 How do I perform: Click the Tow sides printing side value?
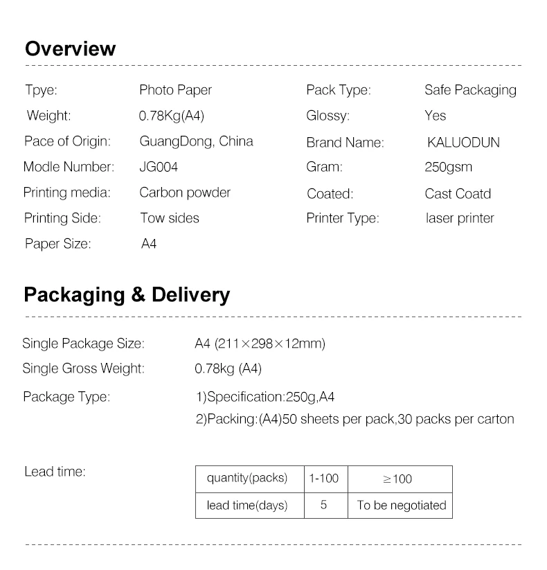[x=170, y=218]
